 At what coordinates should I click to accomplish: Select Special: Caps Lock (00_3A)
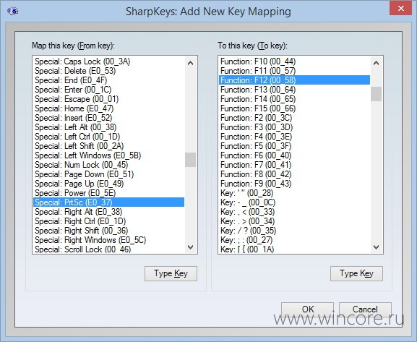click(x=108, y=61)
